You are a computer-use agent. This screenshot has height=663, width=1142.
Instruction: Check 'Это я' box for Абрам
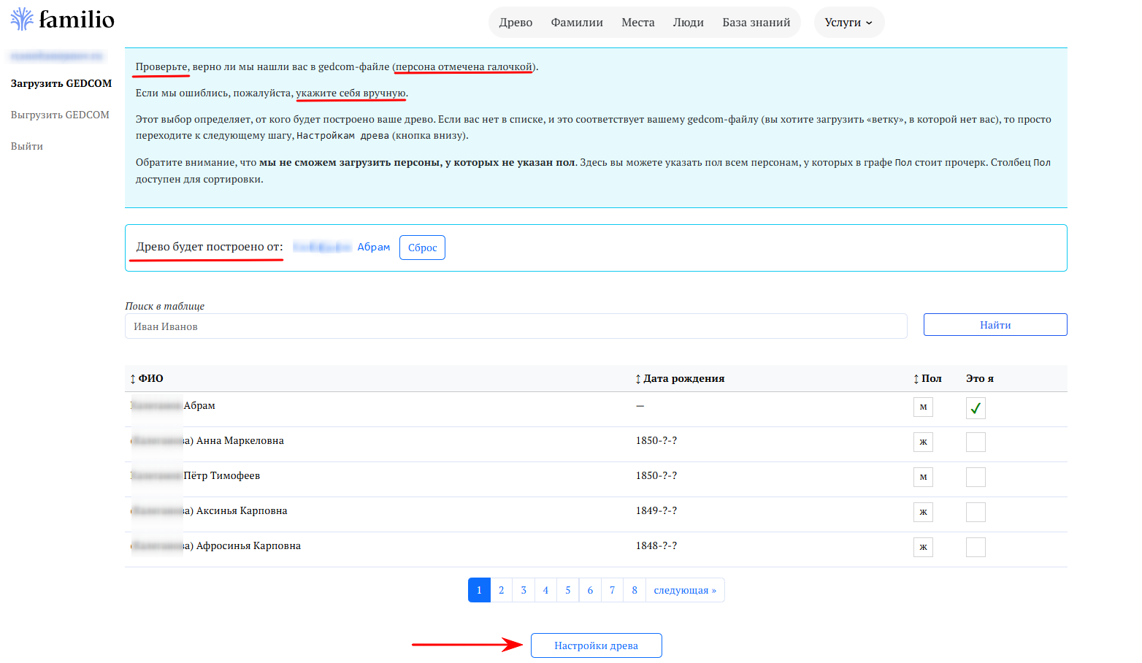(x=976, y=407)
